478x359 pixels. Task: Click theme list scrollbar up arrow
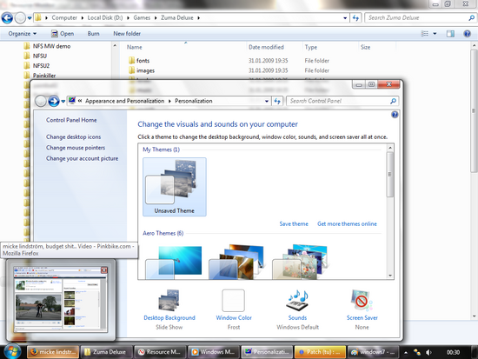click(x=390, y=148)
